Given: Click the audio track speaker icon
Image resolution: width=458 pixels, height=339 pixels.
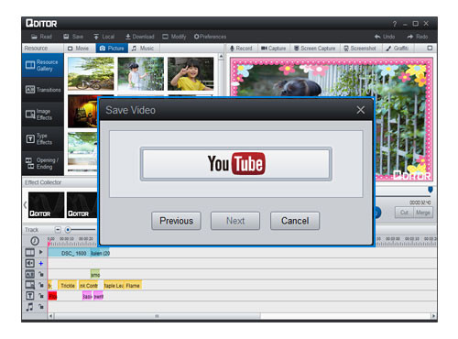Looking at the screenshot, I should [x=30, y=263].
